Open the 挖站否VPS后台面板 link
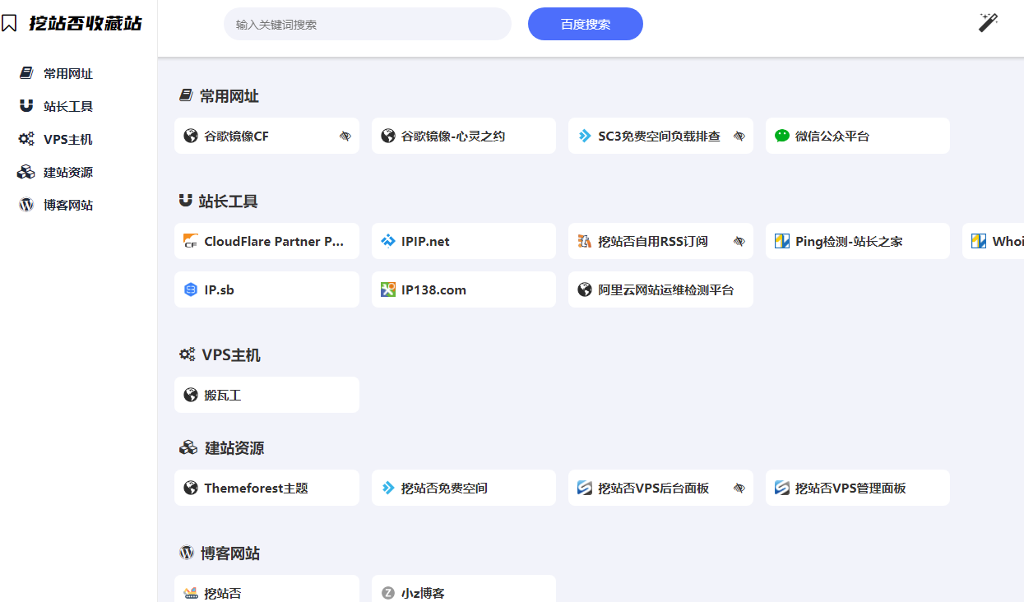 660,488
